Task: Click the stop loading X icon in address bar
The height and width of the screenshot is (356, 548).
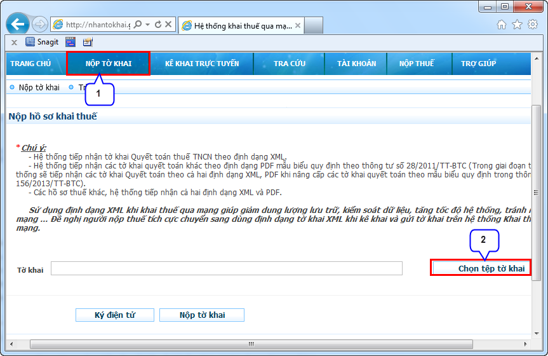Action: (x=168, y=25)
